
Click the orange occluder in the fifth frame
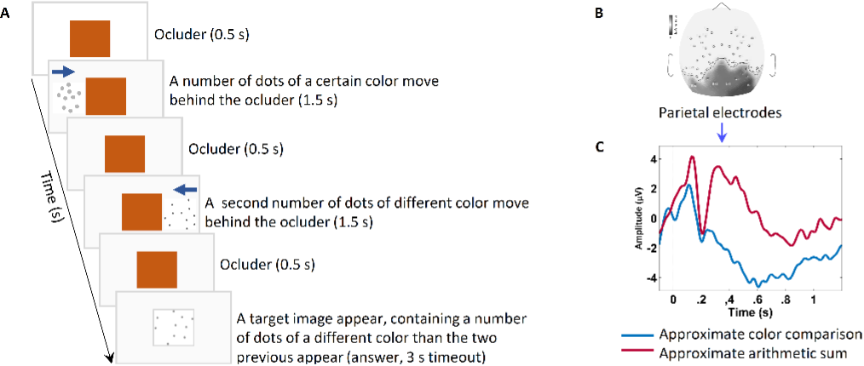(158, 267)
